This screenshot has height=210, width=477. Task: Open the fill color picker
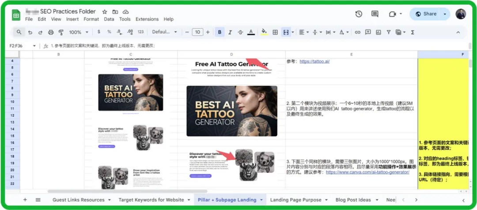coord(264,32)
